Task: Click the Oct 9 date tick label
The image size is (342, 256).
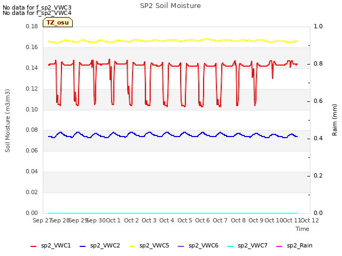Action: 256,220
